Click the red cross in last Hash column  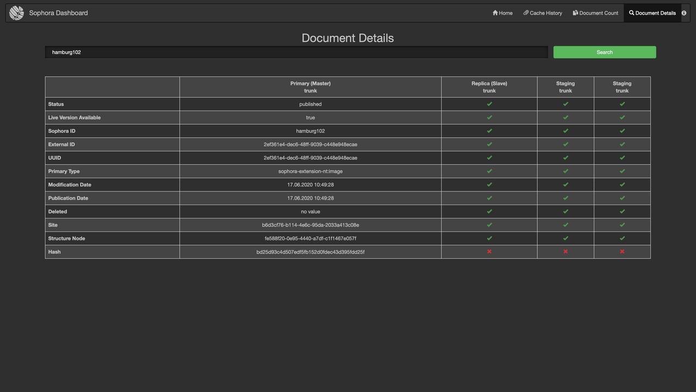coord(622,251)
